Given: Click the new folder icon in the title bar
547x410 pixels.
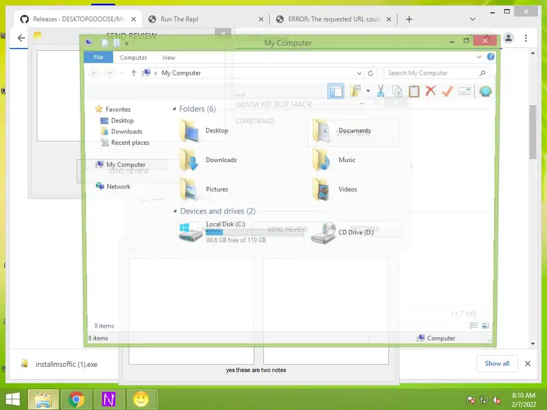Looking at the screenshot, I should tap(116, 43).
